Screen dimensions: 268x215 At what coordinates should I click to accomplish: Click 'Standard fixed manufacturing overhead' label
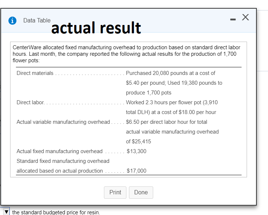63,161
